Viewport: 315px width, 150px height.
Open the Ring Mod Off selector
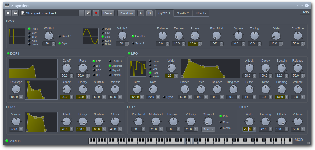pos(215,43)
